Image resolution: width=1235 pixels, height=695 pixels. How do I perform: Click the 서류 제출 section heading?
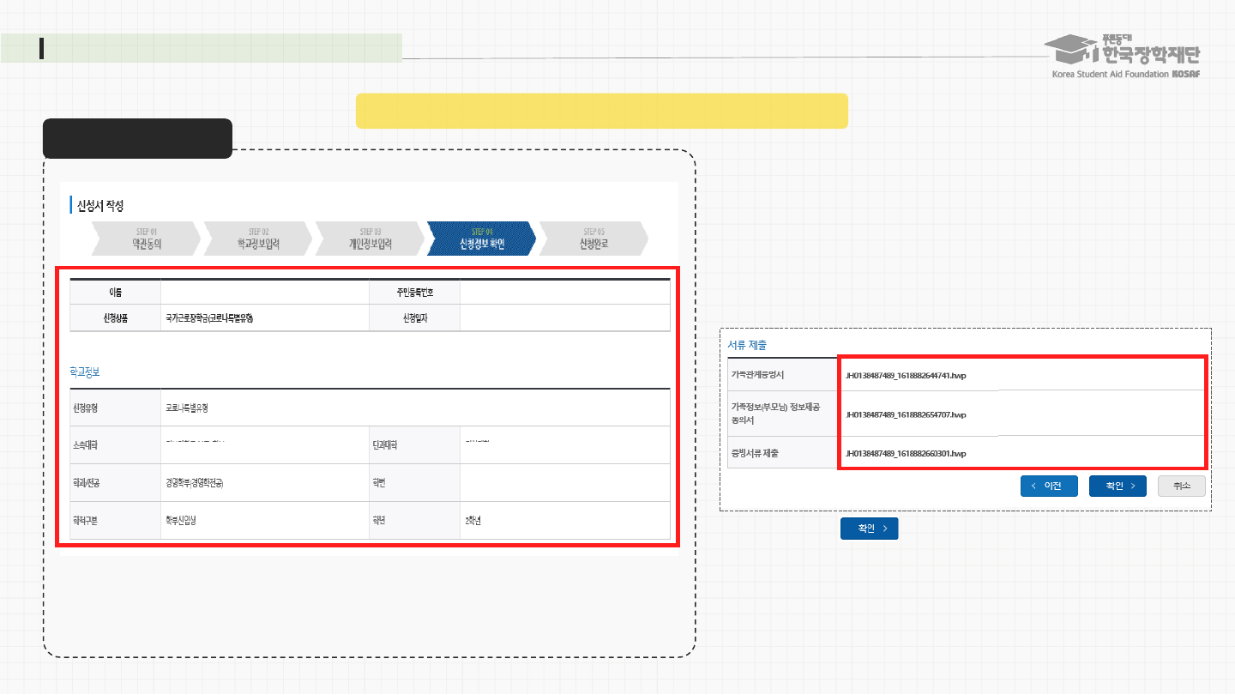[747, 345]
